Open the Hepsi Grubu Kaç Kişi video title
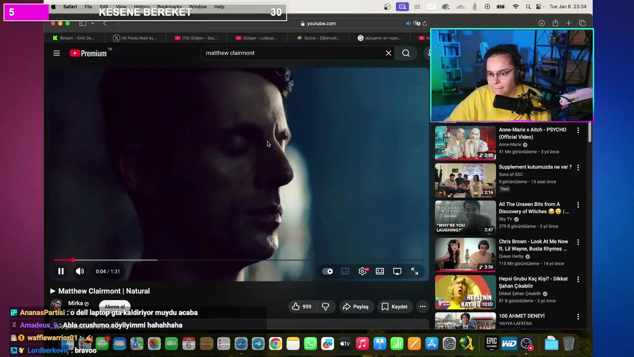Viewport: 634px width, 357px height. tap(533, 282)
